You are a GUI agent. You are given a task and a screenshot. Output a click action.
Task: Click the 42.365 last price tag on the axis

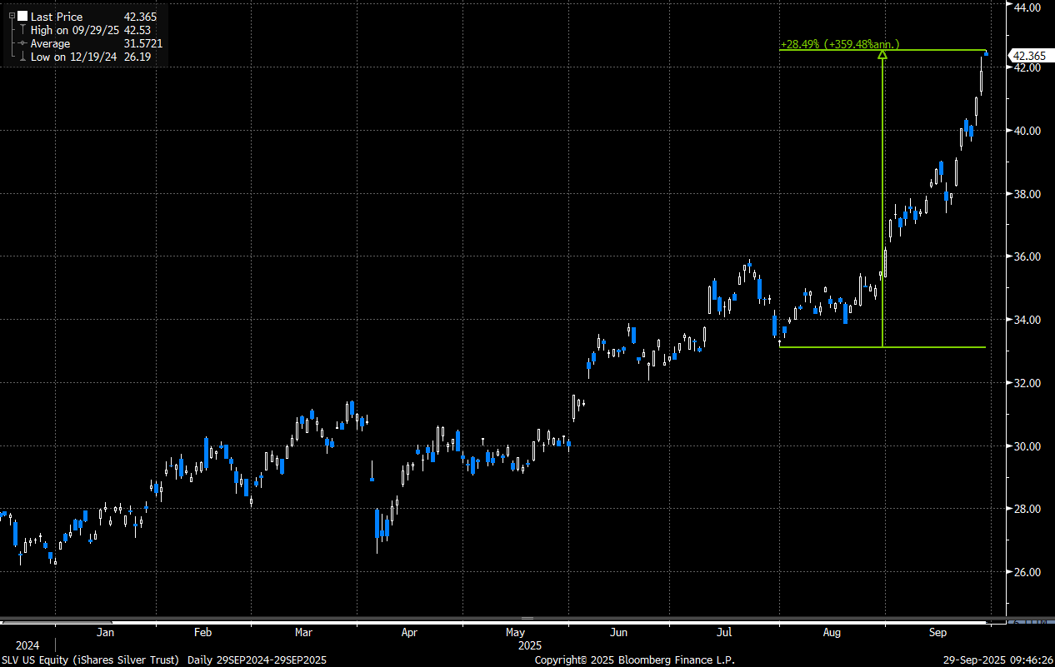[x=1027, y=56]
